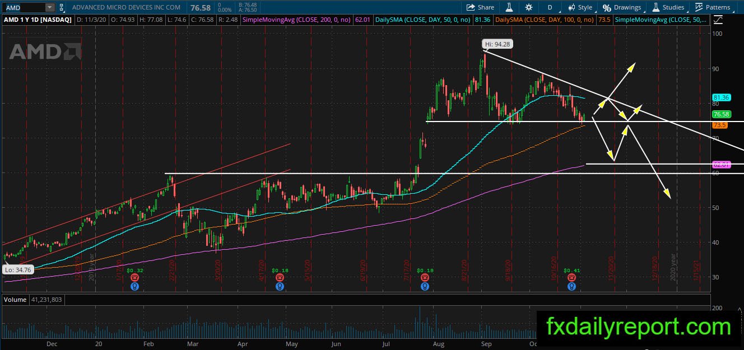Click the Volume study label

pyautogui.click(x=15, y=300)
